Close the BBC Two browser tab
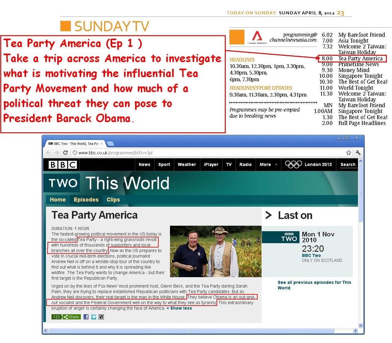 [102, 144]
